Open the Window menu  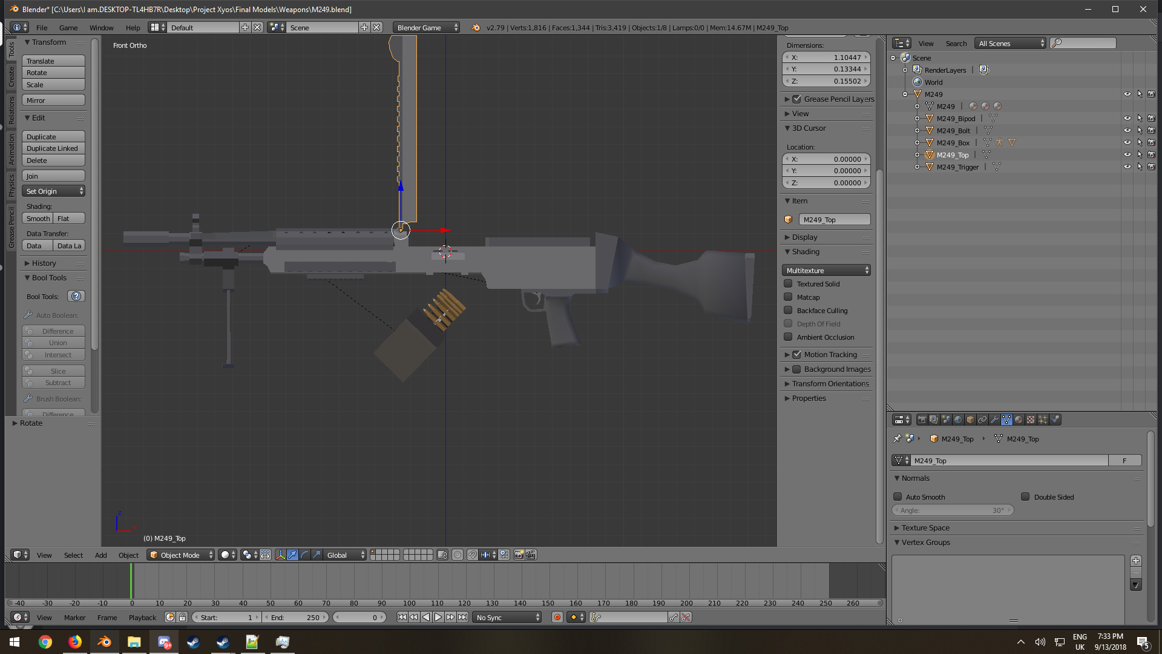(101, 28)
